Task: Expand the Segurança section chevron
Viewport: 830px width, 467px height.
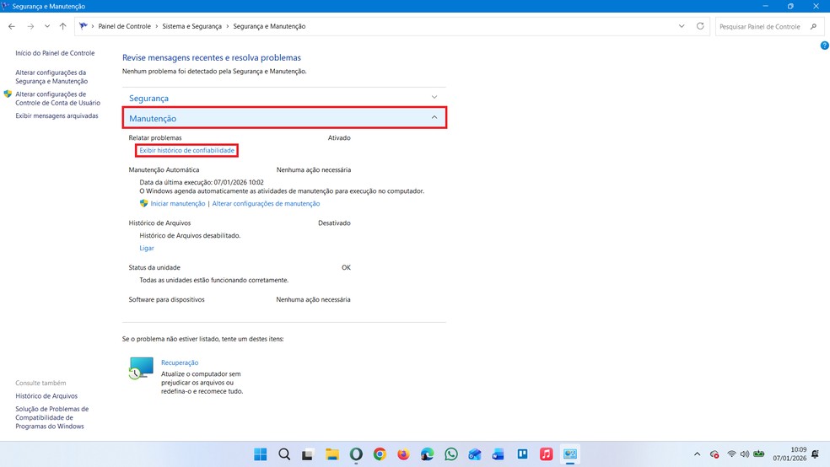Action: coord(434,97)
